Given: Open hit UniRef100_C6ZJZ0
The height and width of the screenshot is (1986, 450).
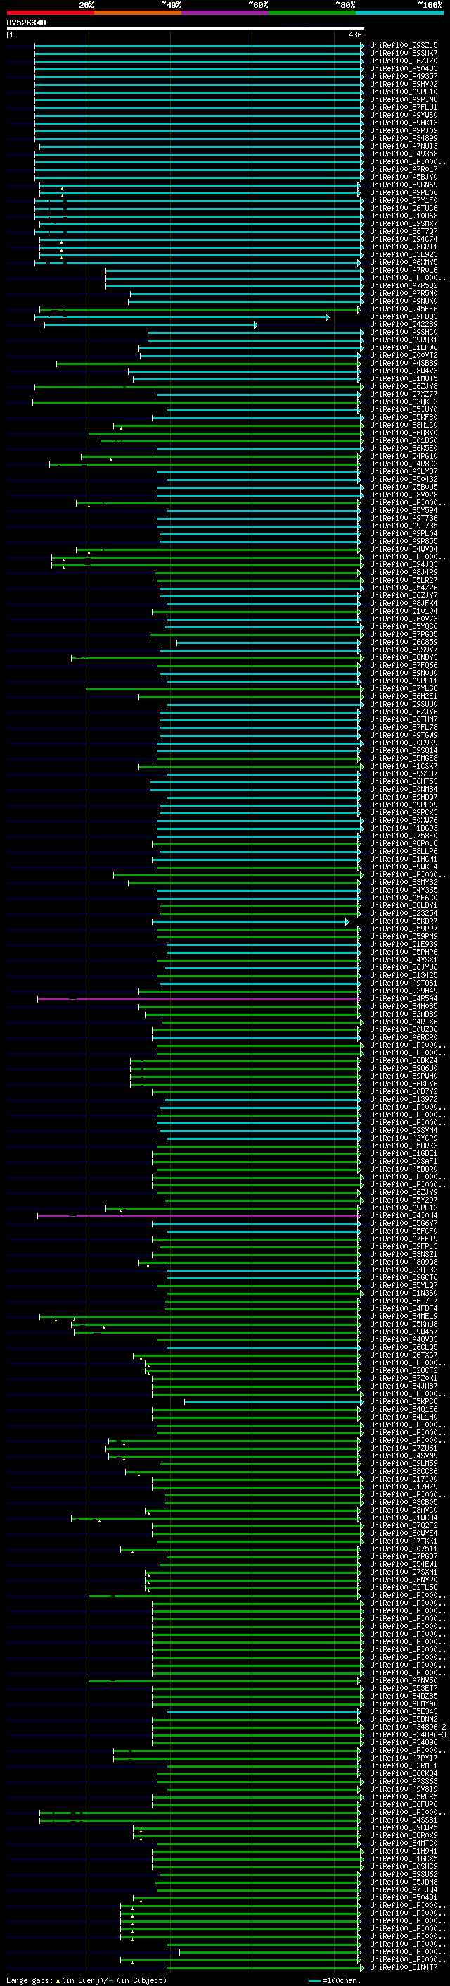Looking at the screenshot, I should tap(404, 61).
